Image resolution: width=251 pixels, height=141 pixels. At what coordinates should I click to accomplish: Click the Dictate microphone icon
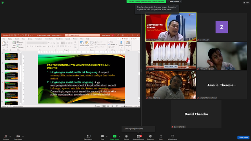(121, 43)
